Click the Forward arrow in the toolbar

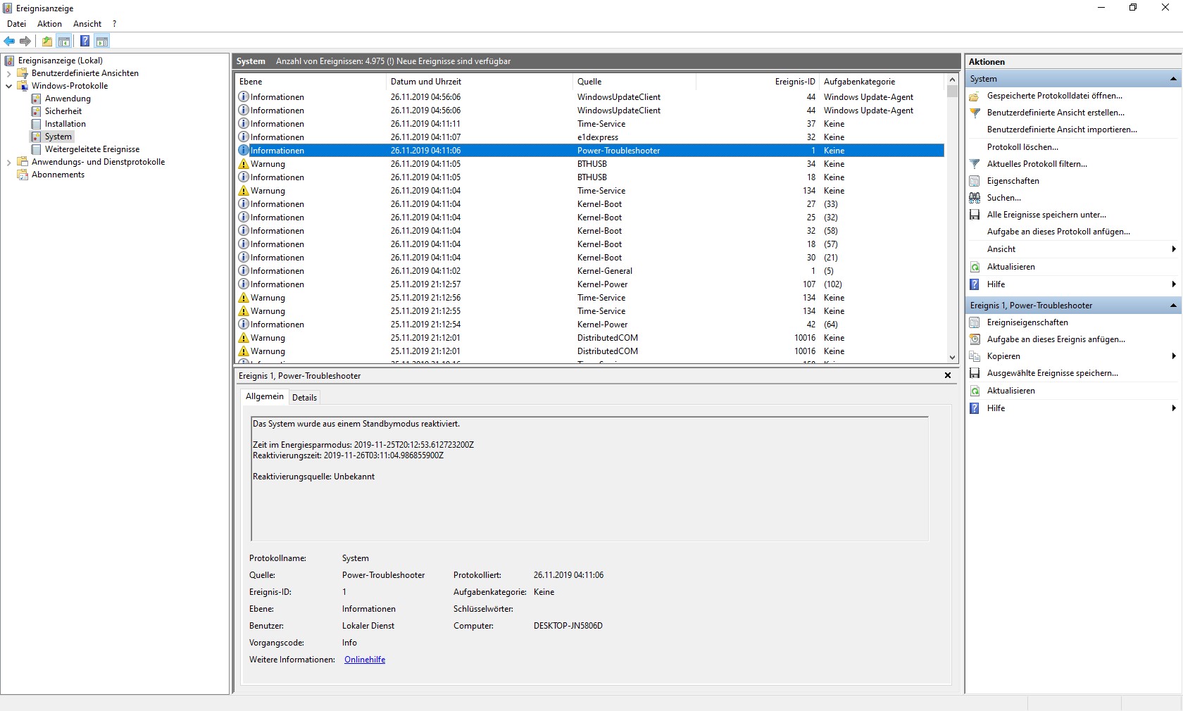pyautogui.click(x=25, y=42)
